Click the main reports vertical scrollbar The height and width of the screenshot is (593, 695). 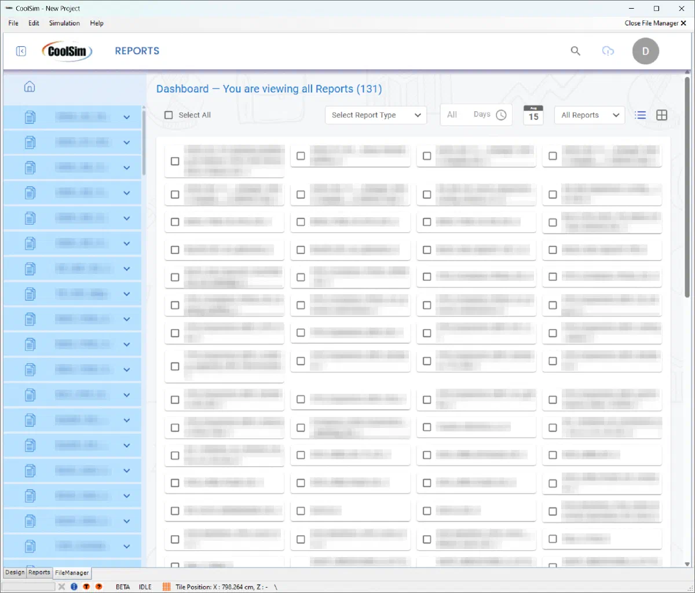pos(687,188)
